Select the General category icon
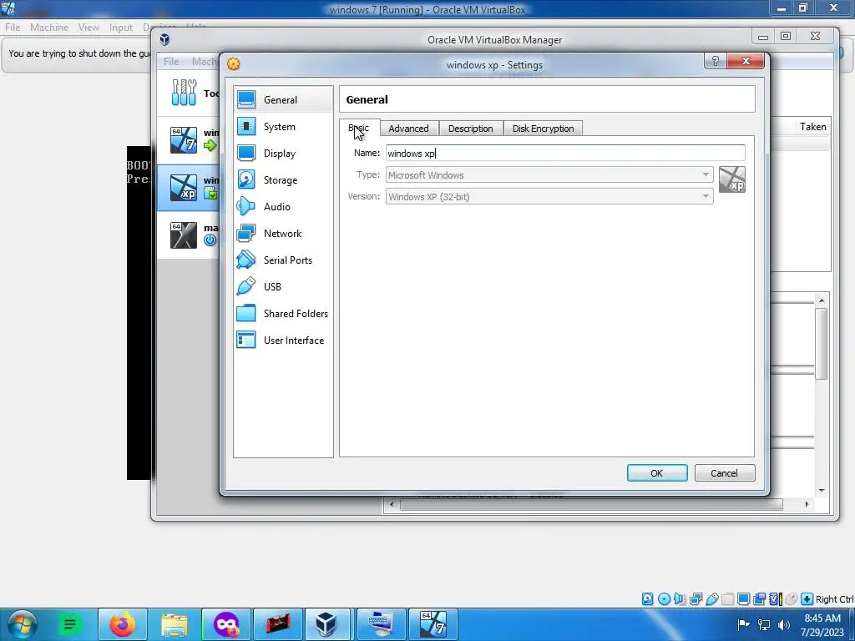The width and height of the screenshot is (855, 641). [x=246, y=100]
